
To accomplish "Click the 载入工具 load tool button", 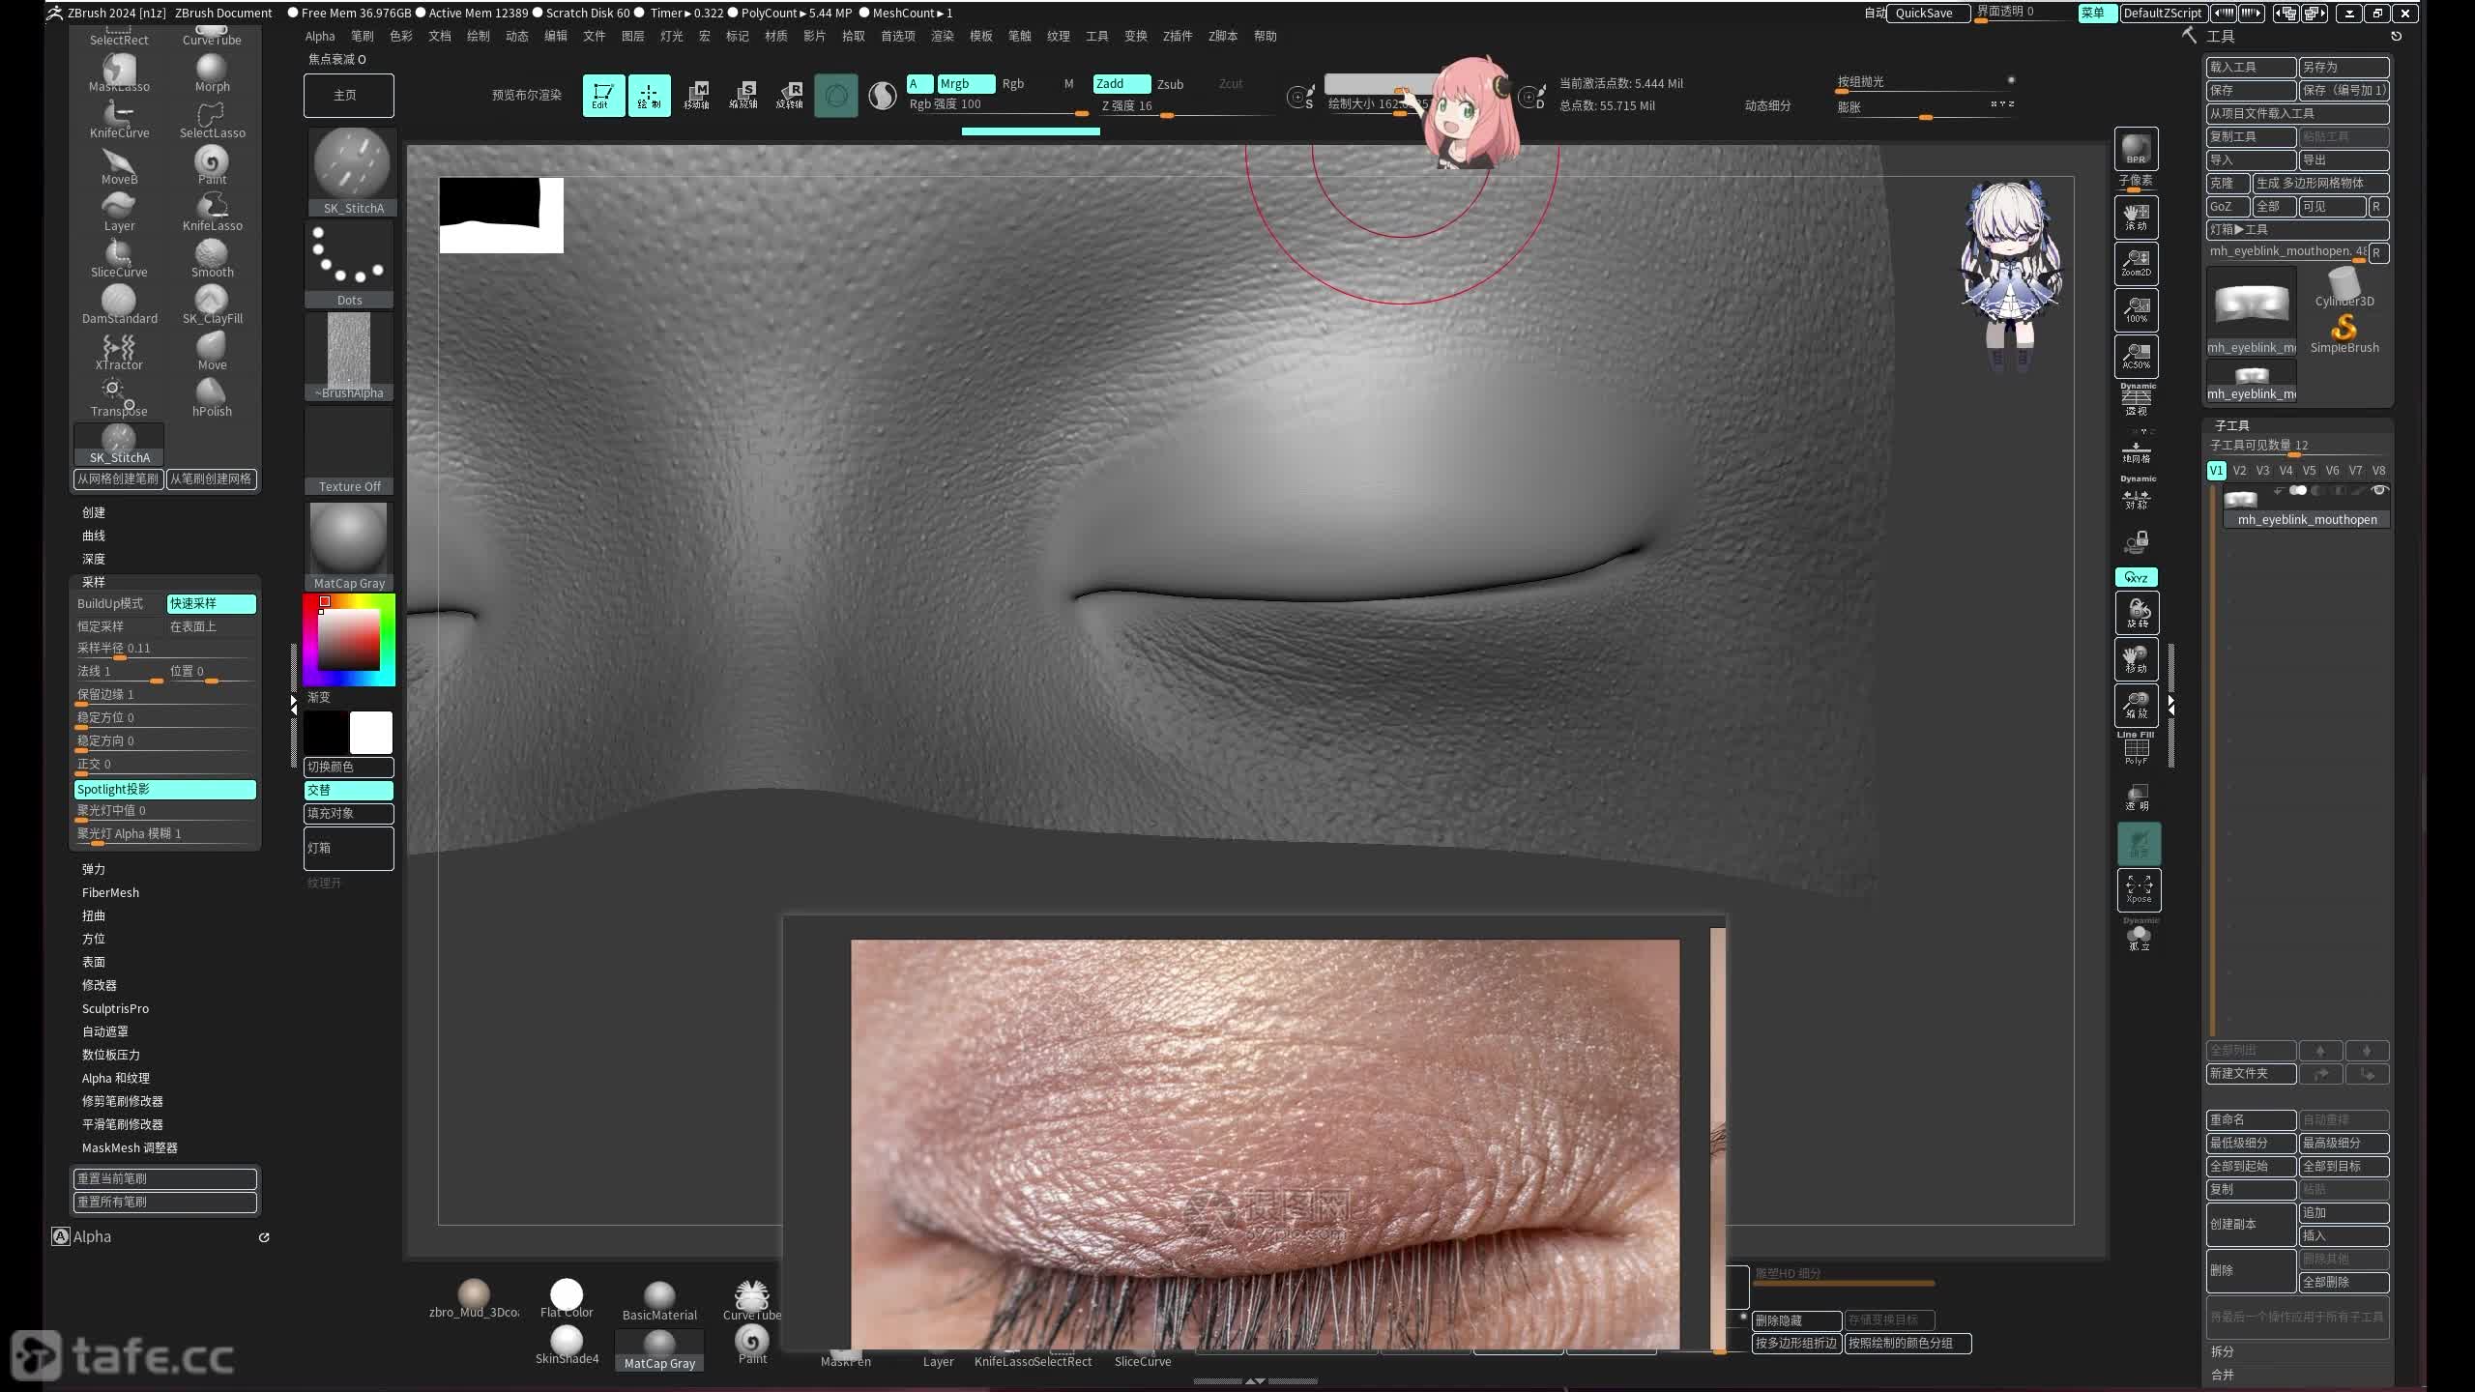I will [x=2251, y=67].
